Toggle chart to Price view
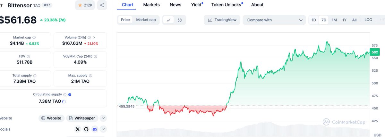 point(125,20)
